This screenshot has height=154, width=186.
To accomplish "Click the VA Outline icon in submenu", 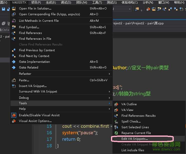I will 116,104.
